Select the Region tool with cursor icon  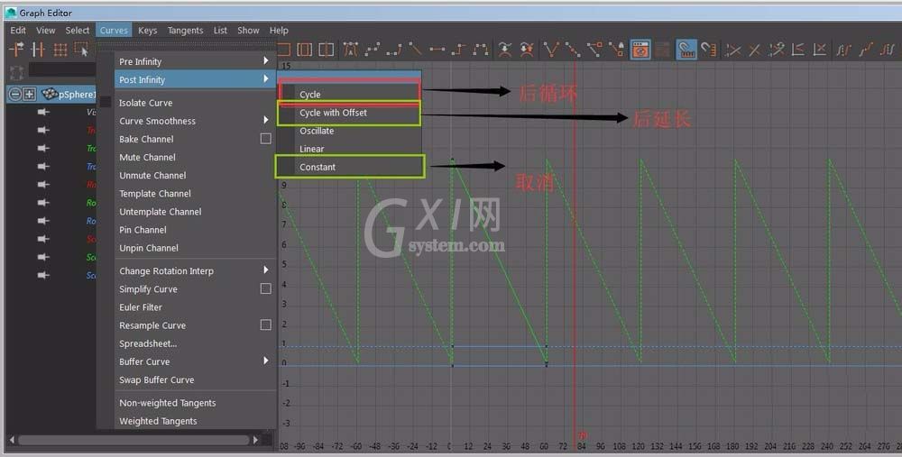82,50
